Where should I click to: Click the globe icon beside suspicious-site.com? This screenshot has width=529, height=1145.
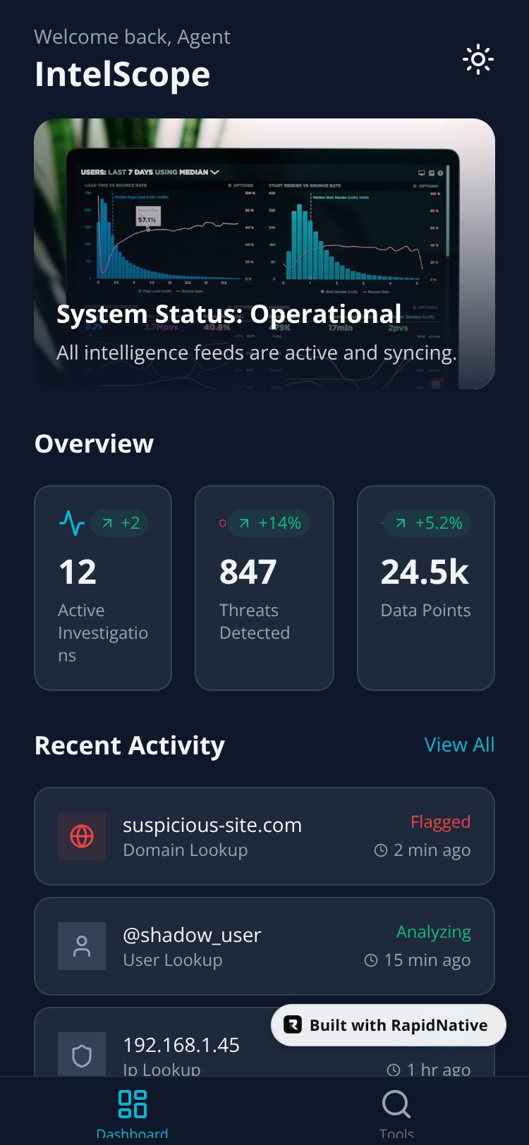[82, 836]
